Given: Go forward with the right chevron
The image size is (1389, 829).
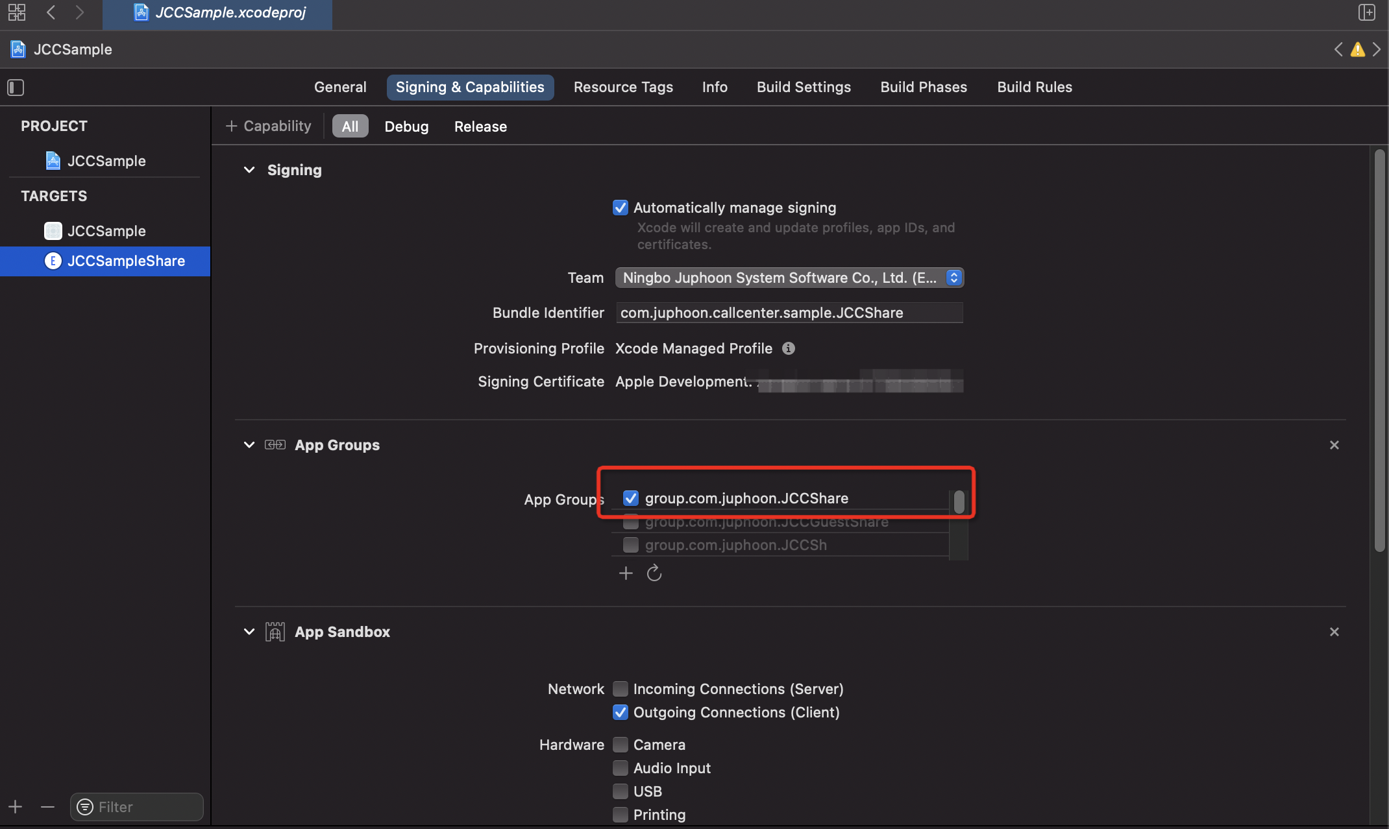Looking at the screenshot, I should (x=79, y=12).
